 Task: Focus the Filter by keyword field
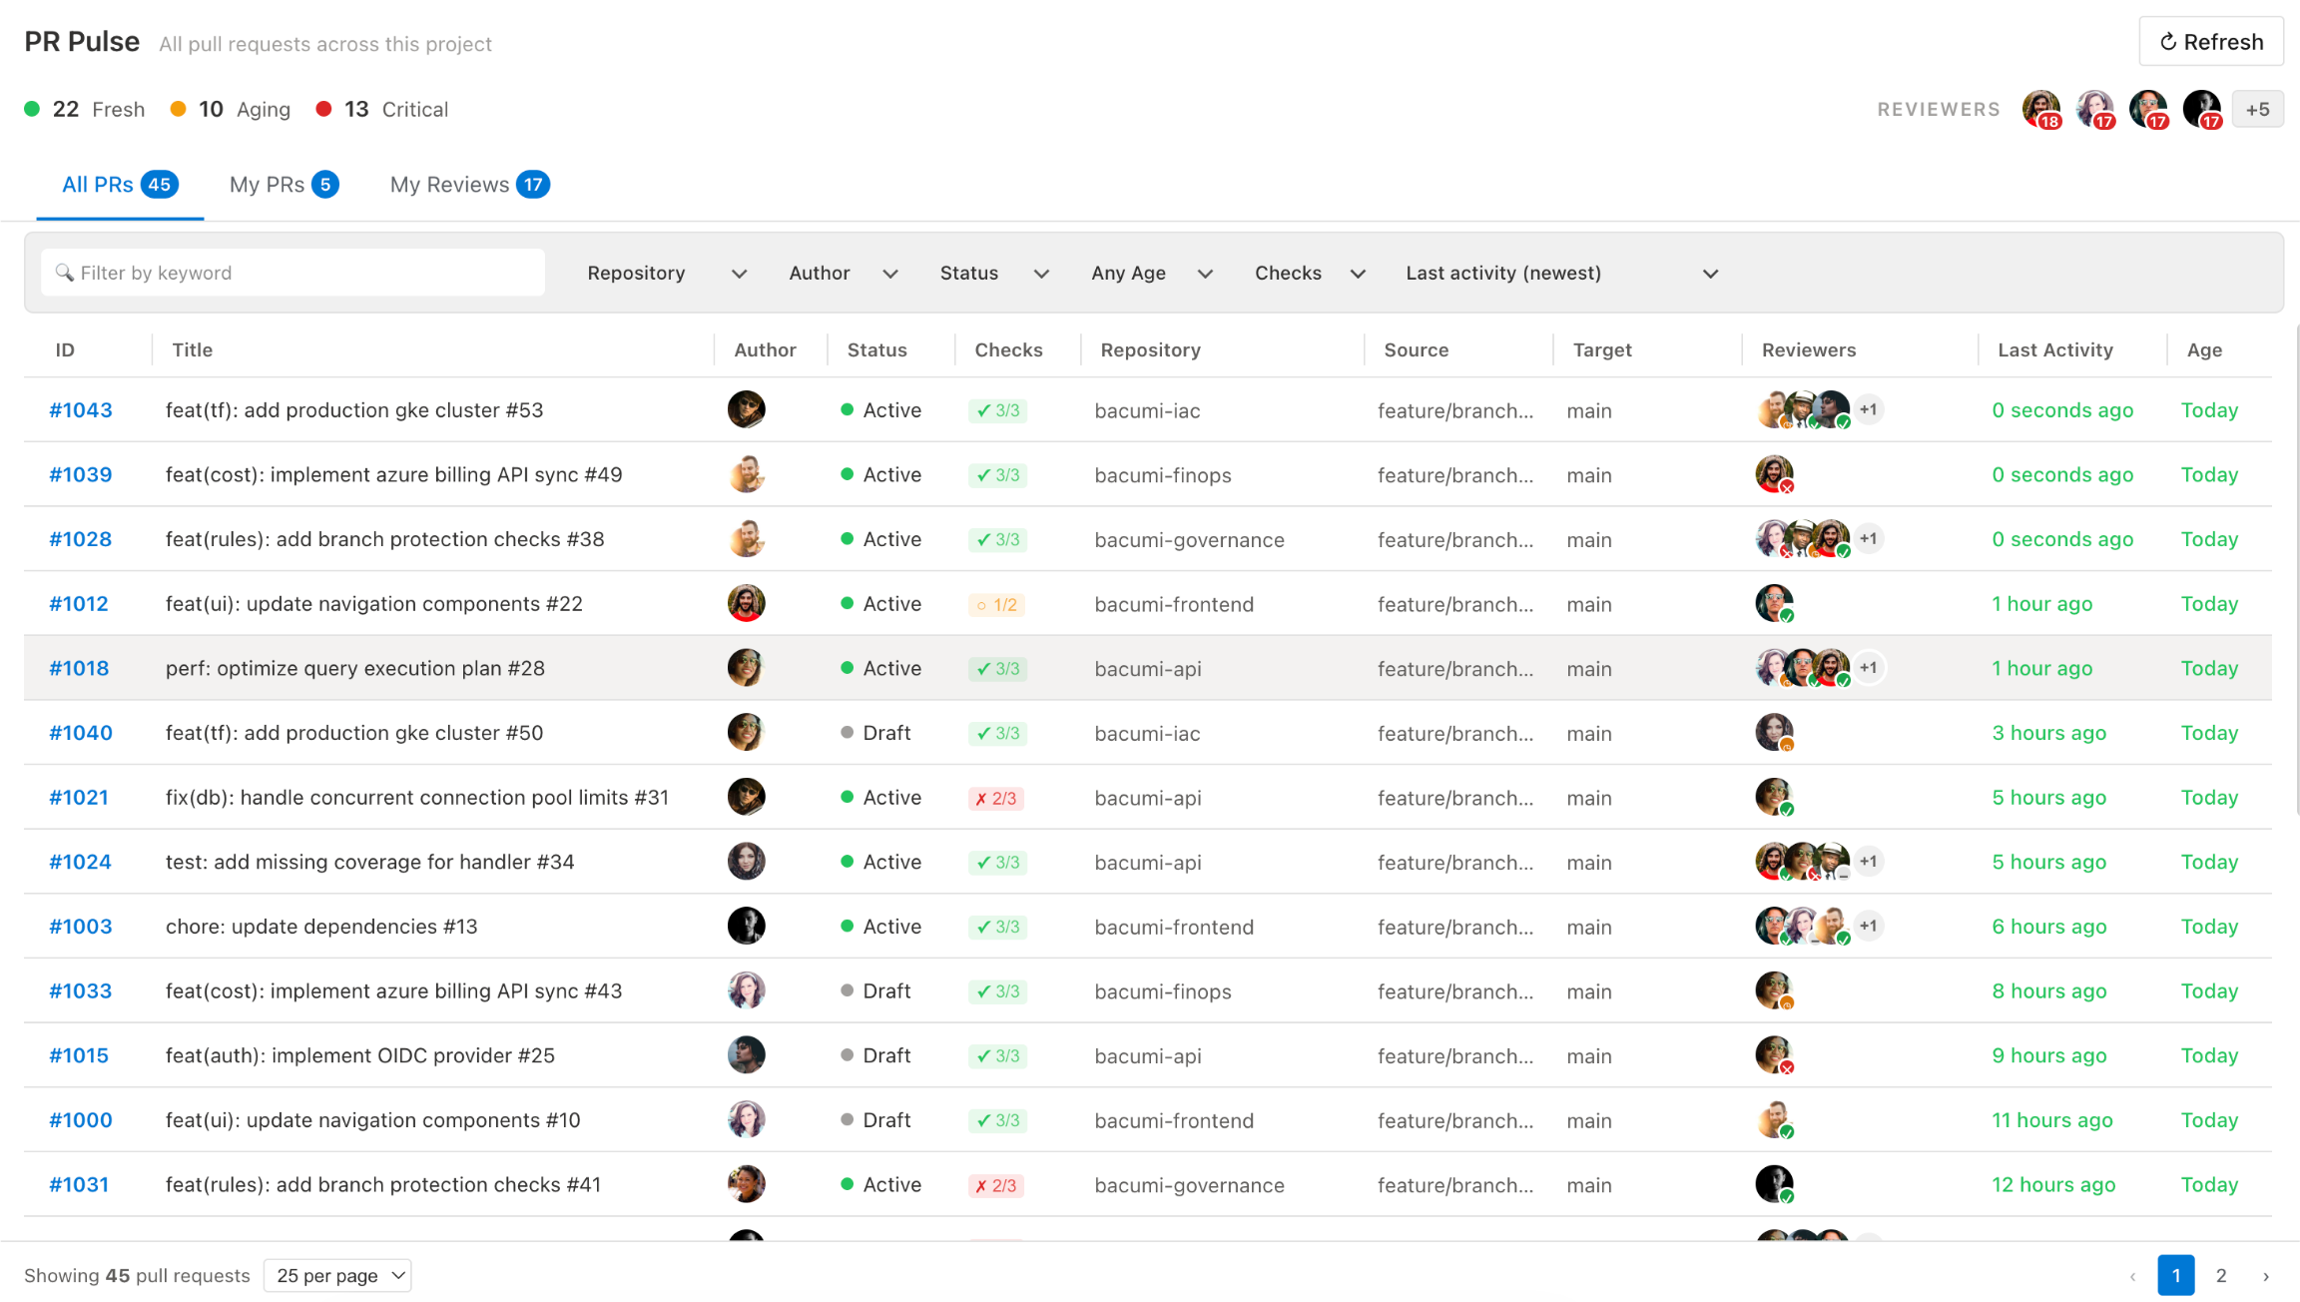pyautogui.click(x=293, y=273)
